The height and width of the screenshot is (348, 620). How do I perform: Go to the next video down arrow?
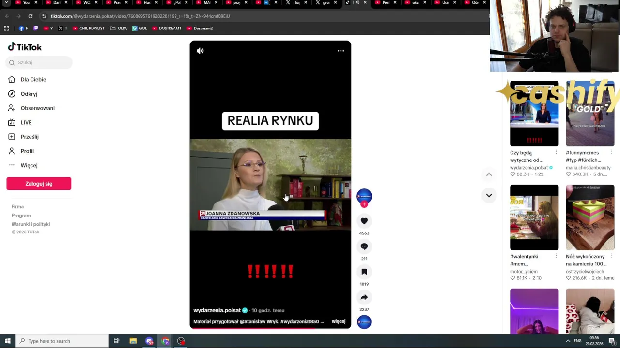coord(489,195)
